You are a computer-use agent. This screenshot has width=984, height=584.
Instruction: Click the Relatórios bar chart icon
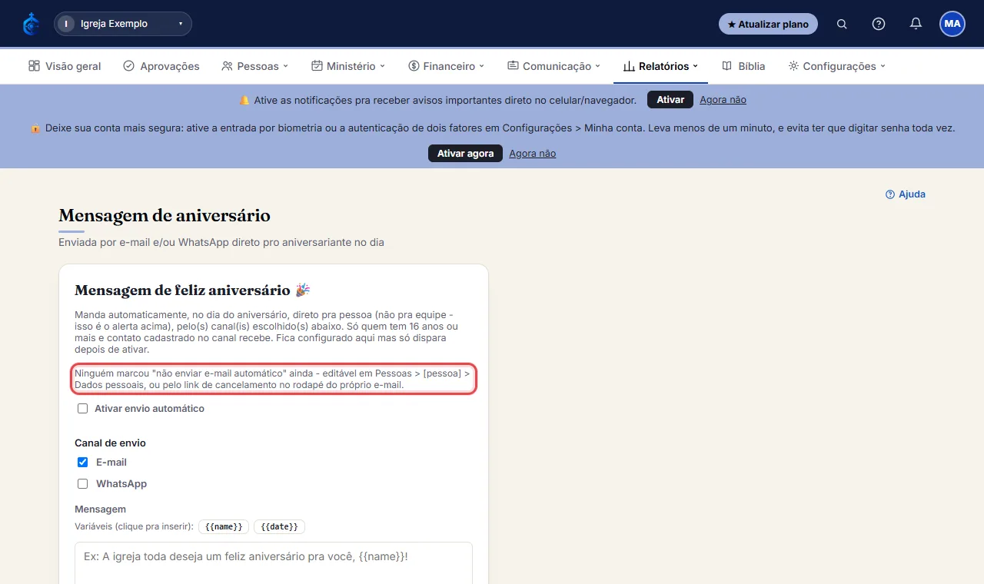point(629,66)
